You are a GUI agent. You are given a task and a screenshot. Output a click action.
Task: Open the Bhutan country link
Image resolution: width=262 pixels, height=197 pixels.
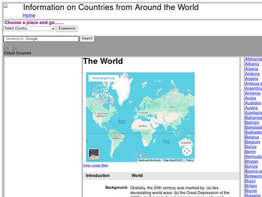252,161
